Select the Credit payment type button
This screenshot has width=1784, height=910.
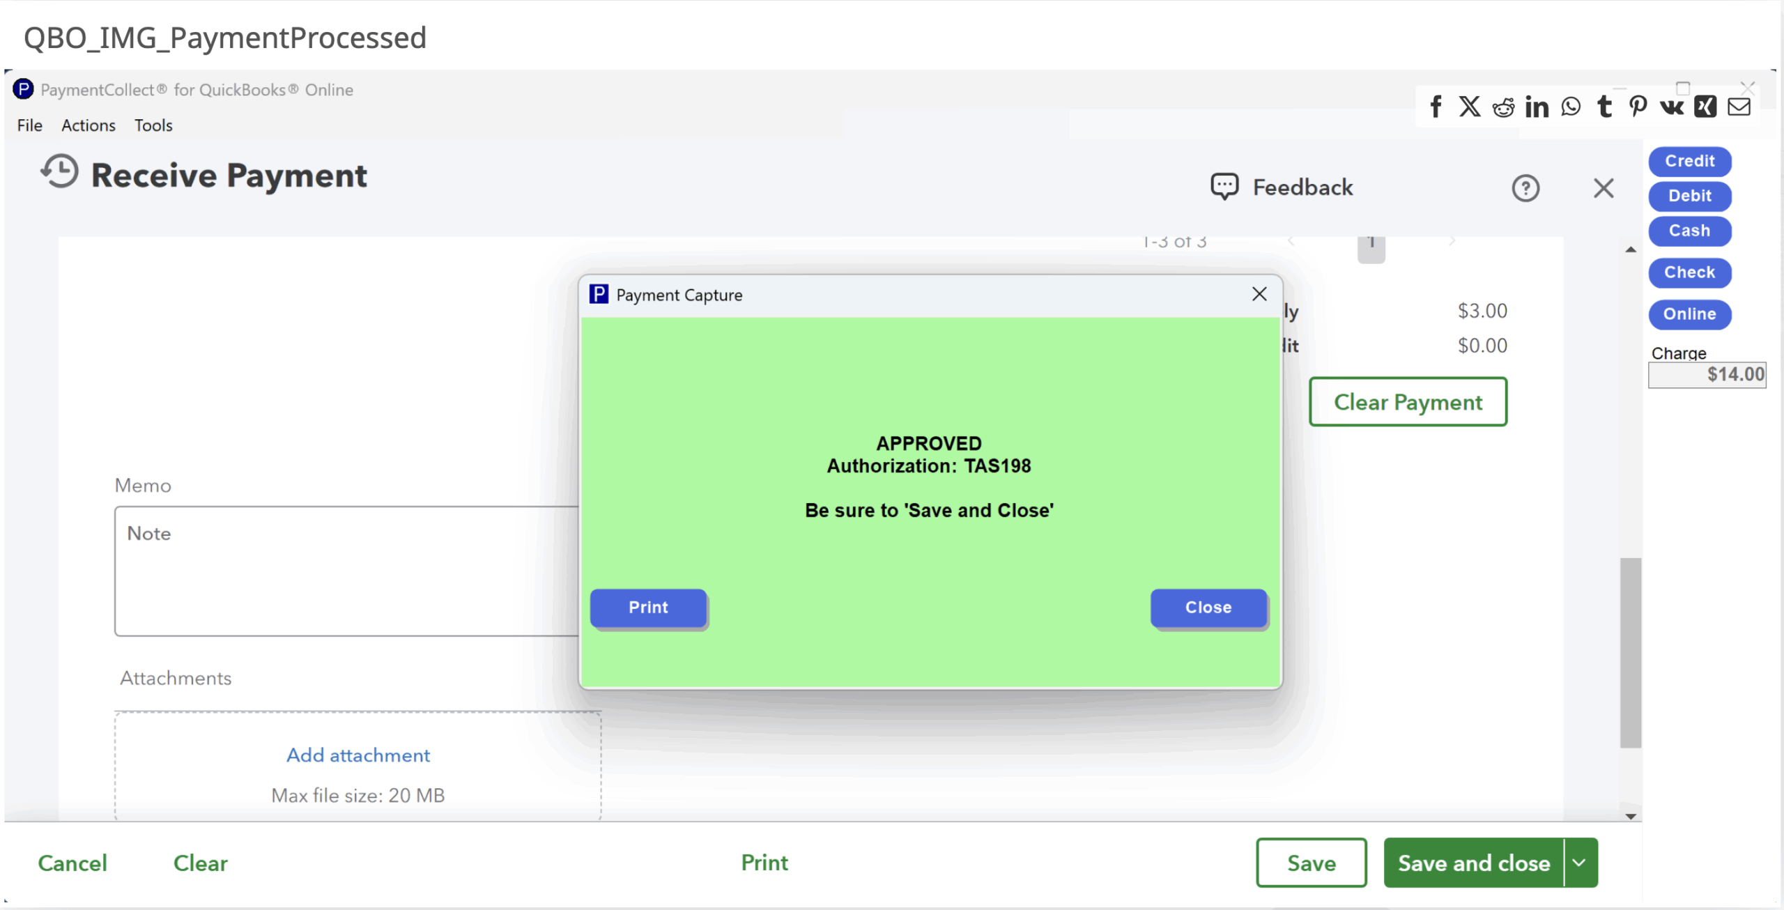click(x=1689, y=161)
